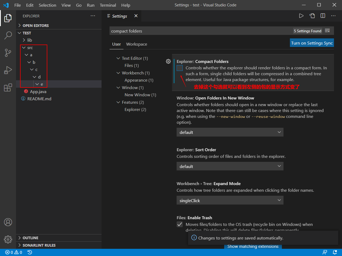
Task: Collapse Text Editor settings category
Action: 118,58
